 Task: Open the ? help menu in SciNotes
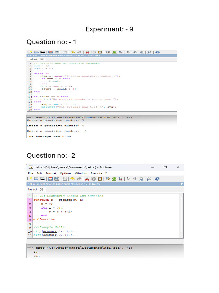pos(106,173)
